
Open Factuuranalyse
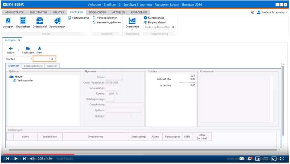[79, 18]
